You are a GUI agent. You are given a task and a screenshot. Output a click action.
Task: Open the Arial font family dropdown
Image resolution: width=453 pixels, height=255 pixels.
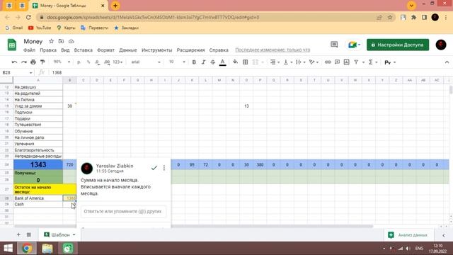click(x=145, y=62)
